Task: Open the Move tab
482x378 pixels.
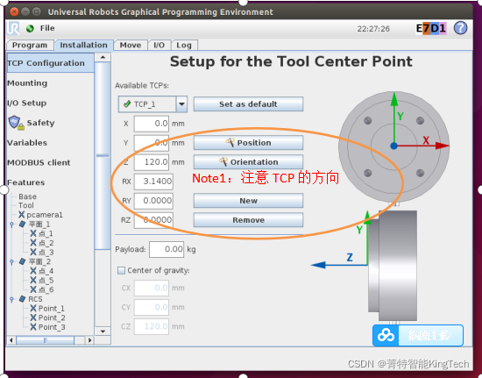Action: pos(131,46)
